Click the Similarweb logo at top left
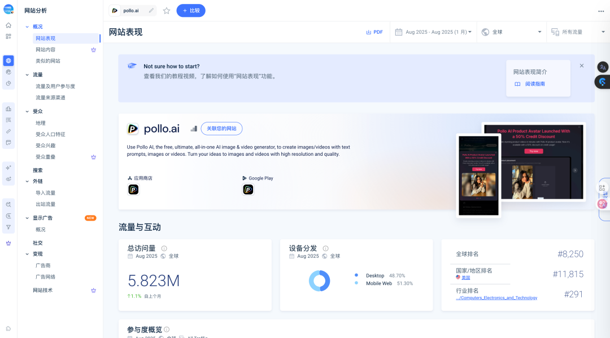Screen dimensions: 610x338 click(8, 10)
